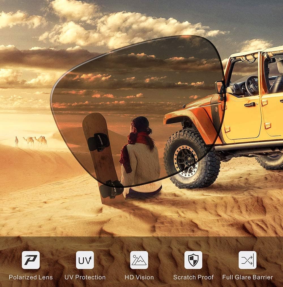Click the Scratch Proof shield icon
This screenshot has height=287, width=283.
(193, 260)
